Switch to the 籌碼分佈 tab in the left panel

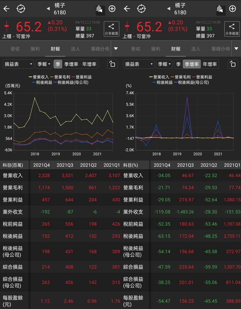(100, 49)
